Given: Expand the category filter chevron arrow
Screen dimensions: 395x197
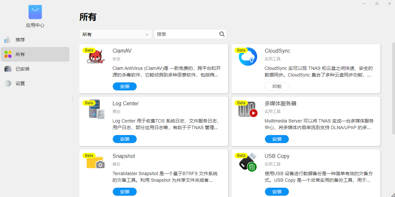Looking at the screenshot, I should click(x=147, y=34).
